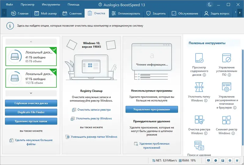This screenshot has width=244, height=165.
Task: Open Уплотнить папку Windows tool icon
Action: click(199, 87)
